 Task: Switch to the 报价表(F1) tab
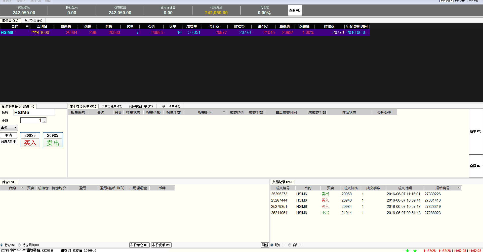(10, 21)
